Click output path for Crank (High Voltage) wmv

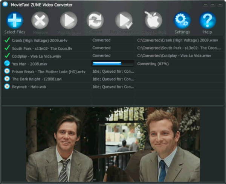(178, 40)
